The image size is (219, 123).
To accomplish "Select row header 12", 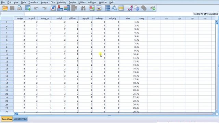I will (7, 61).
